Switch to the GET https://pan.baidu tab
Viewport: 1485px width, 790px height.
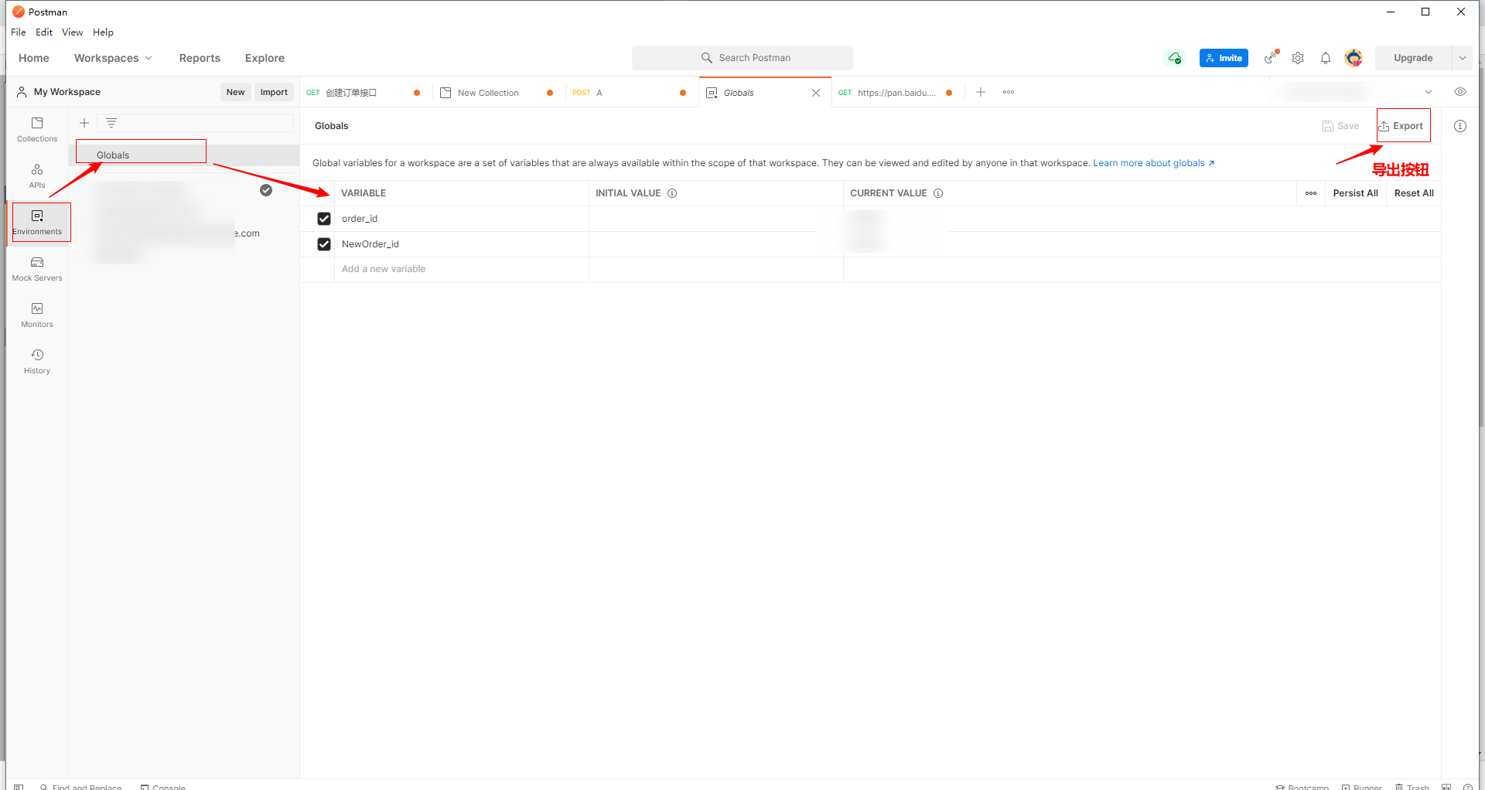[896, 93]
